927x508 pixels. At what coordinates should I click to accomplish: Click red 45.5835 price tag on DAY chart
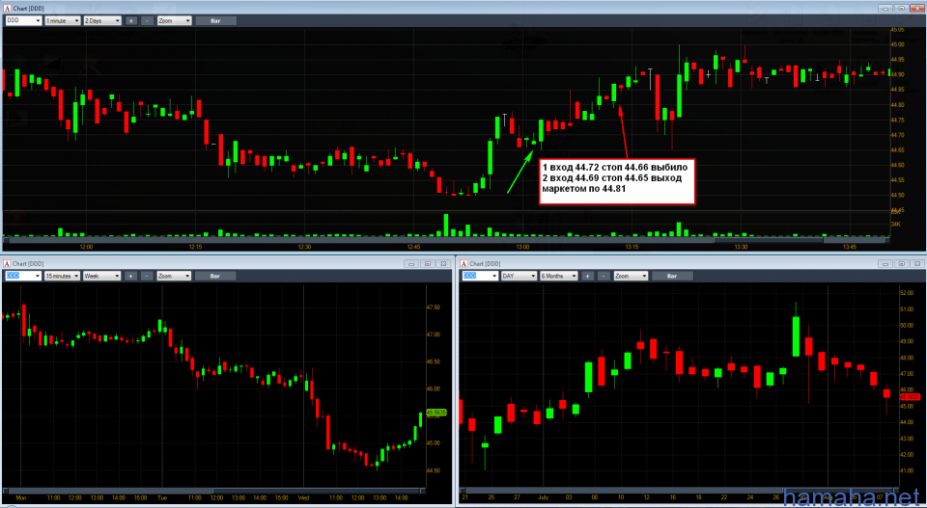tap(909, 397)
